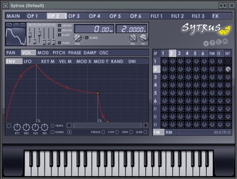Click the 0.00 Hz frequency offset field
237x179 pixels.
(94, 29)
